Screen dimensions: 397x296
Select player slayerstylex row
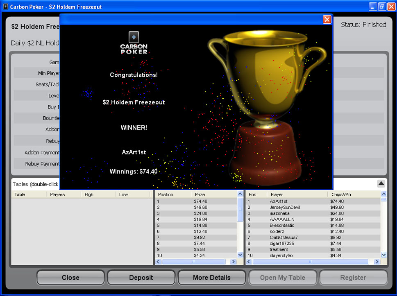[313, 255]
